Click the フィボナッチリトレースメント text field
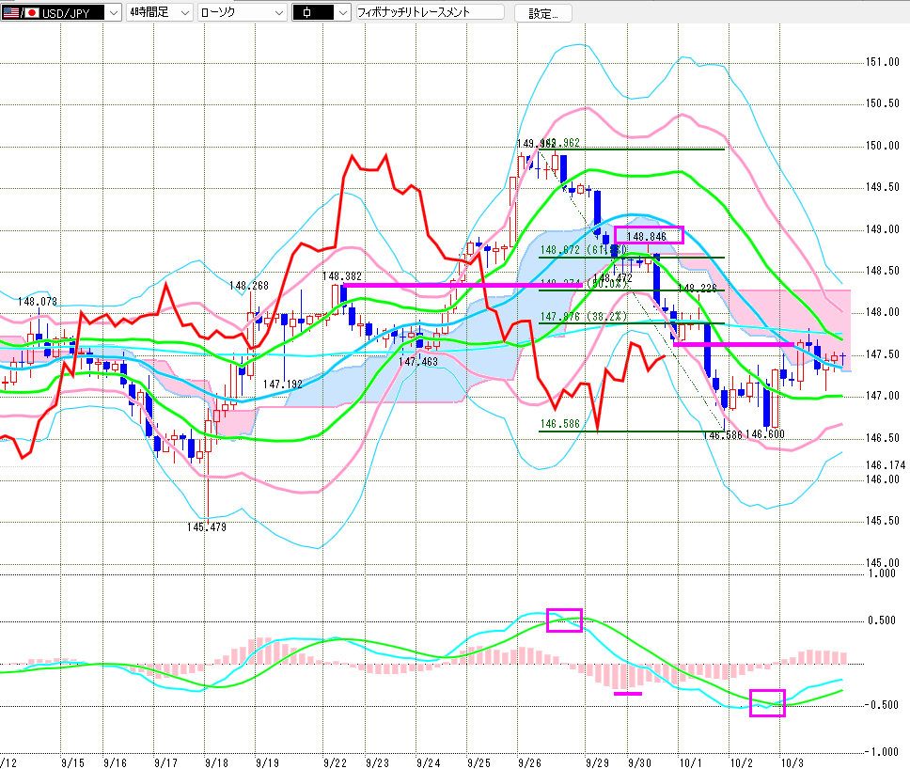The width and height of the screenshot is (910, 769). (429, 13)
